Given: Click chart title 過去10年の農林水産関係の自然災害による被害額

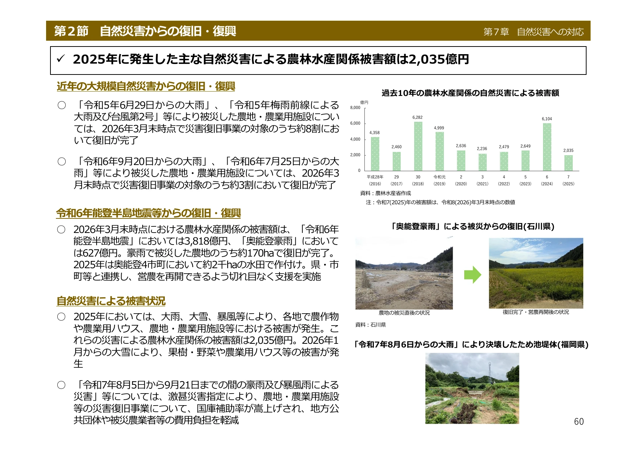Looking at the screenshot, I should (x=470, y=93).
